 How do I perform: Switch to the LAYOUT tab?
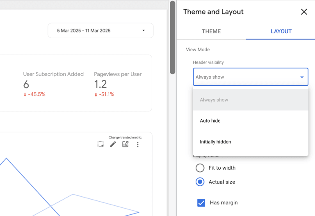point(281,32)
